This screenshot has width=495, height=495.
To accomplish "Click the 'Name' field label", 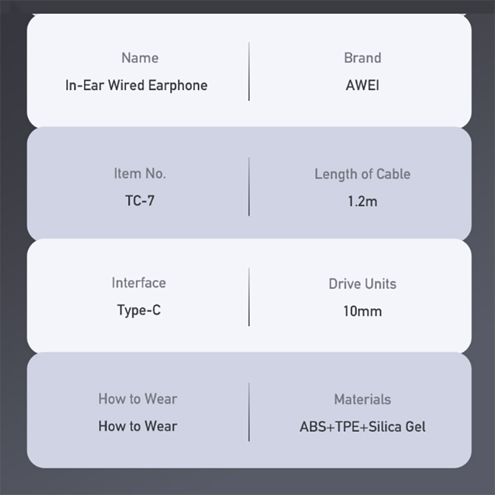I will click(140, 58).
